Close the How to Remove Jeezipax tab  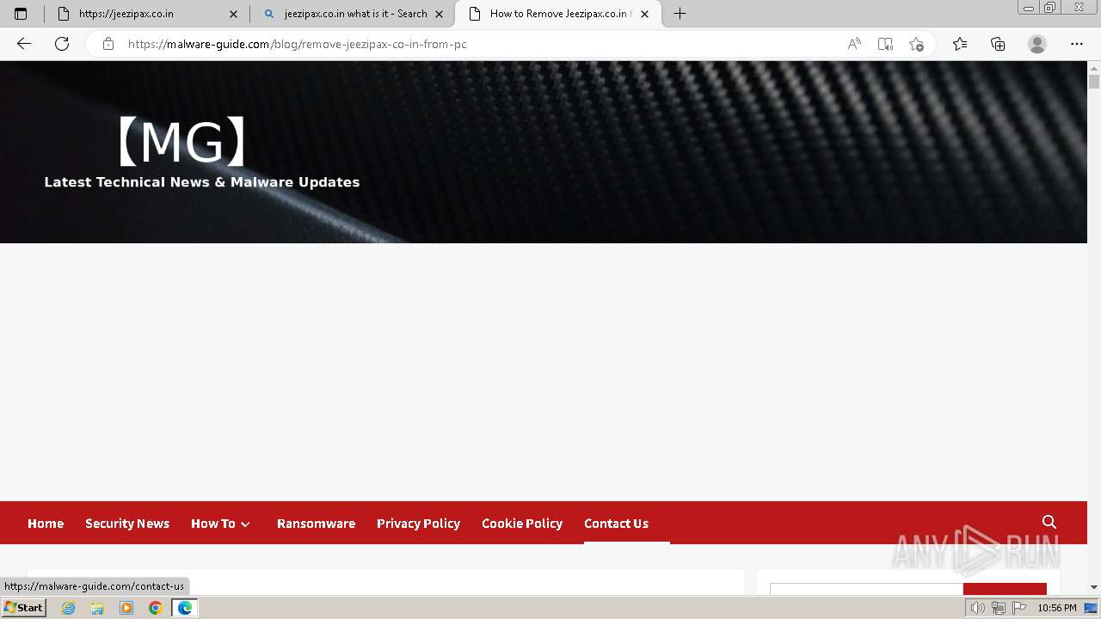click(x=644, y=14)
